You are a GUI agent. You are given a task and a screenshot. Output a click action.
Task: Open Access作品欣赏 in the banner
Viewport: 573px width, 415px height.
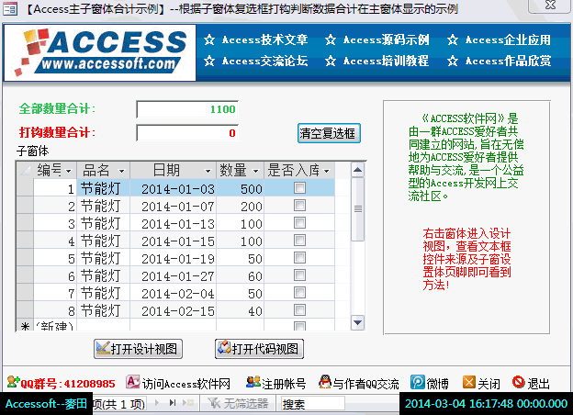(508, 61)
